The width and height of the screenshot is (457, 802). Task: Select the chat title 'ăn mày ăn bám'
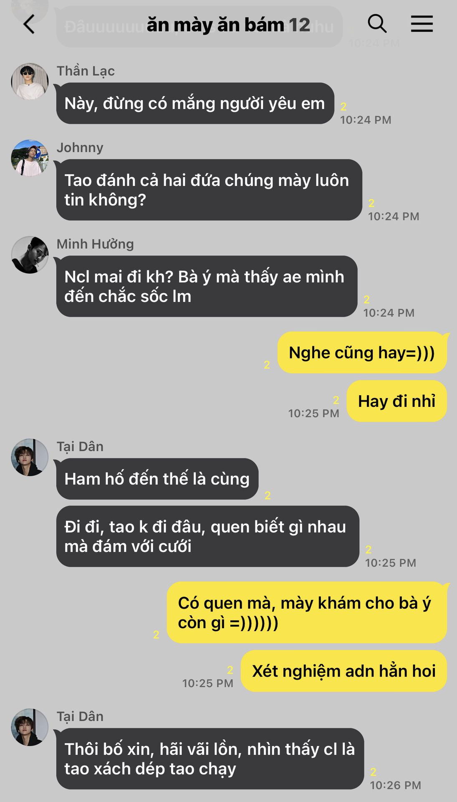(x=215, y=25)
